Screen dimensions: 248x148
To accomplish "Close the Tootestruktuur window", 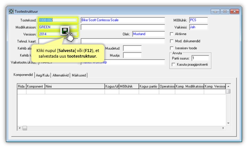I will coord(235,11).
